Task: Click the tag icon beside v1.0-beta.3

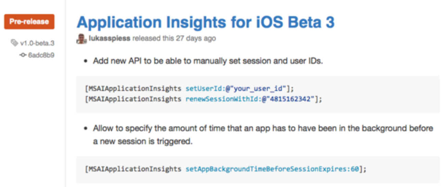Action: 14,43
